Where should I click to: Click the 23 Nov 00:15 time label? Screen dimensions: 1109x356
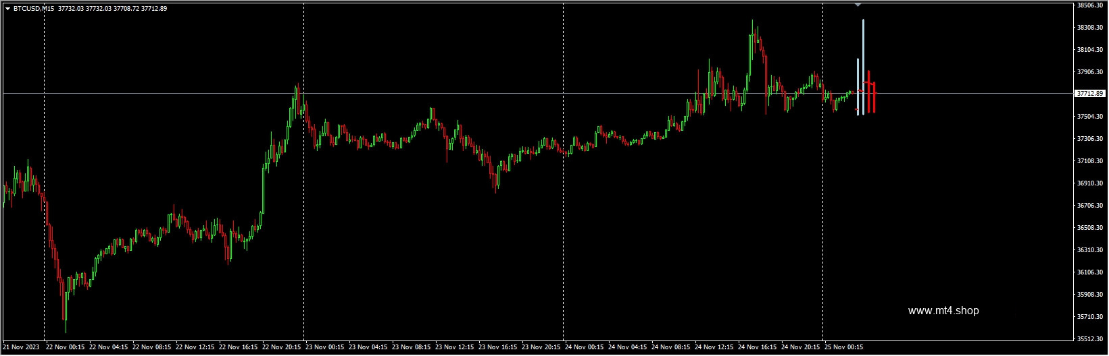coord(324,348)
